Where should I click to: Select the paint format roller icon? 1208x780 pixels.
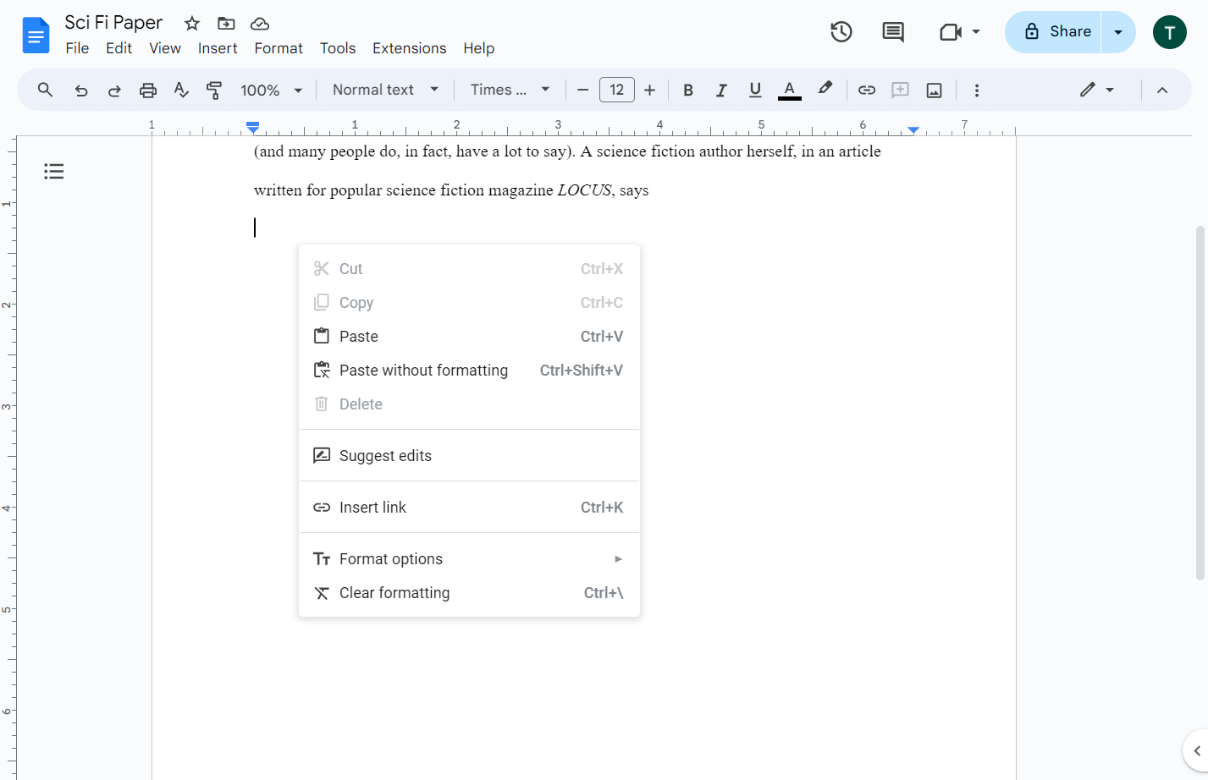pos(214,90)
